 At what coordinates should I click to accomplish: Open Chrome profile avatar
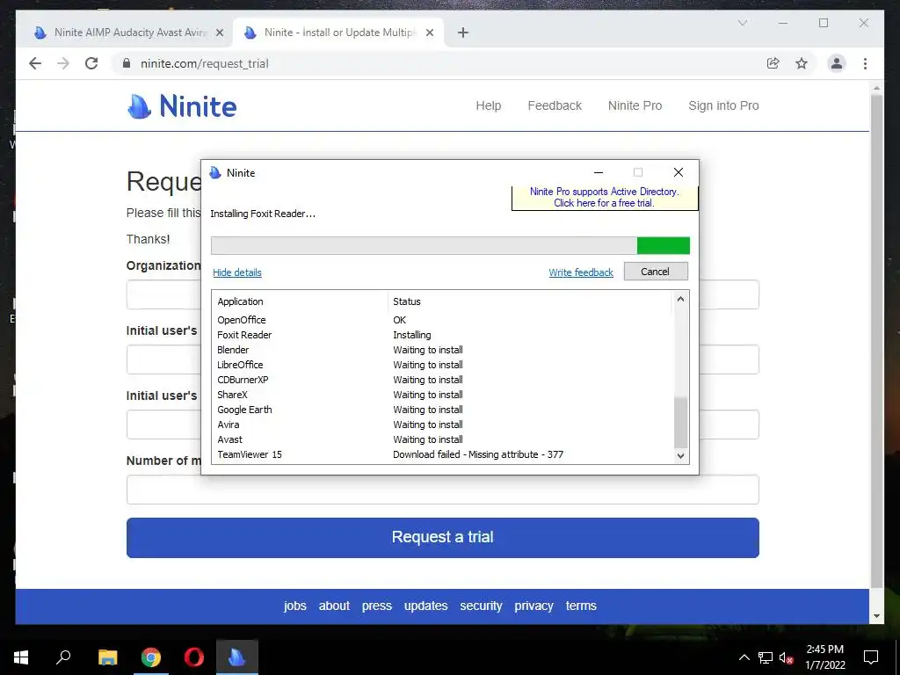pyautogui.click(x=837, y=63)
